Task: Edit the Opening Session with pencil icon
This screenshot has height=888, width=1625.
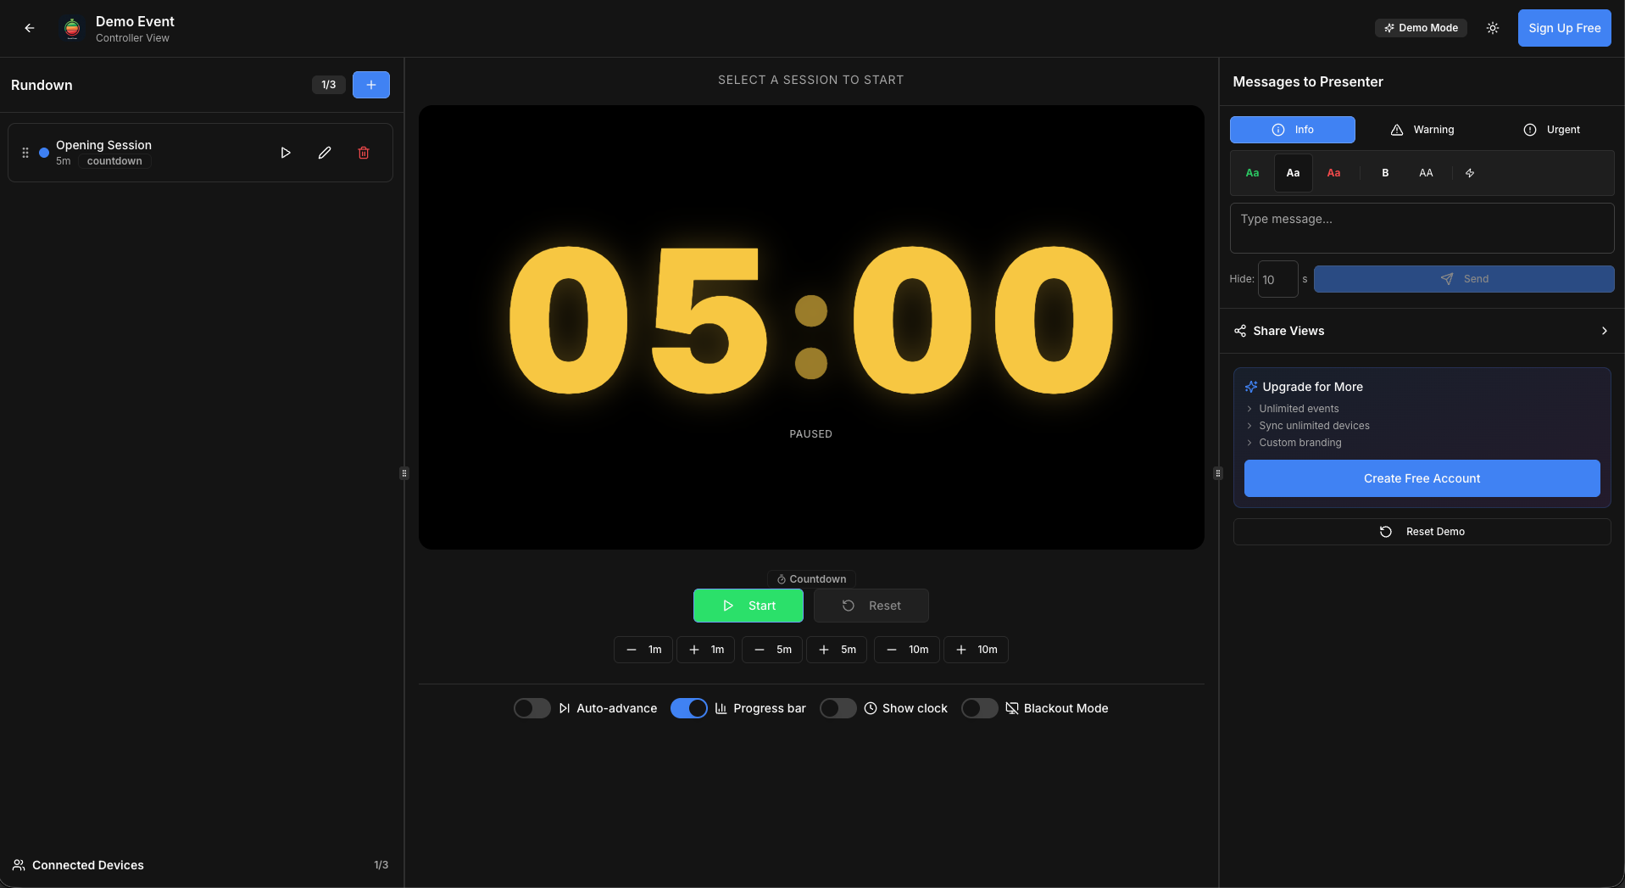Action: pos(324,153)
